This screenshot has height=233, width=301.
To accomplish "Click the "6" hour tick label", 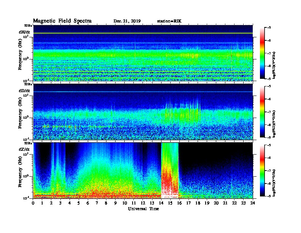I will click(x=88, y=203).
